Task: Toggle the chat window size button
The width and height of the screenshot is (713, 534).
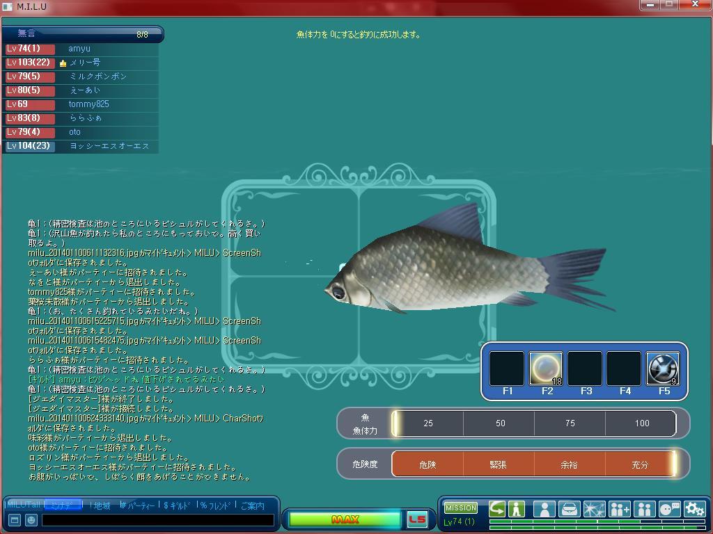Action: click(x=14, y=520)
